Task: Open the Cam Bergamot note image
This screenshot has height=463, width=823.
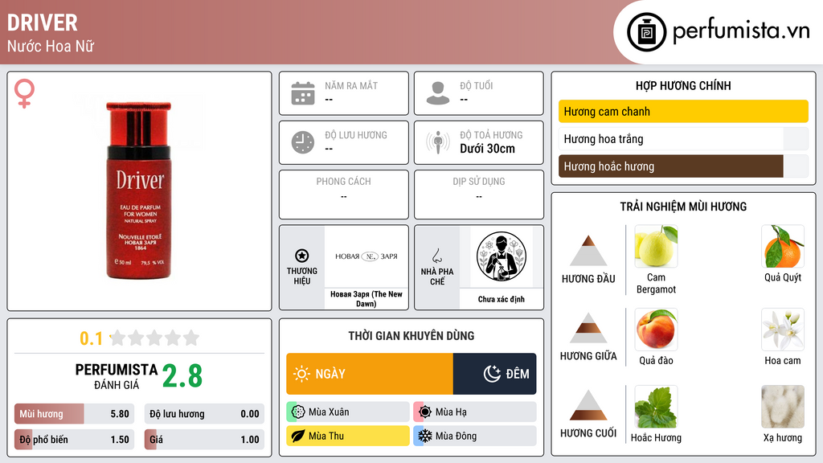Action: 656,246
